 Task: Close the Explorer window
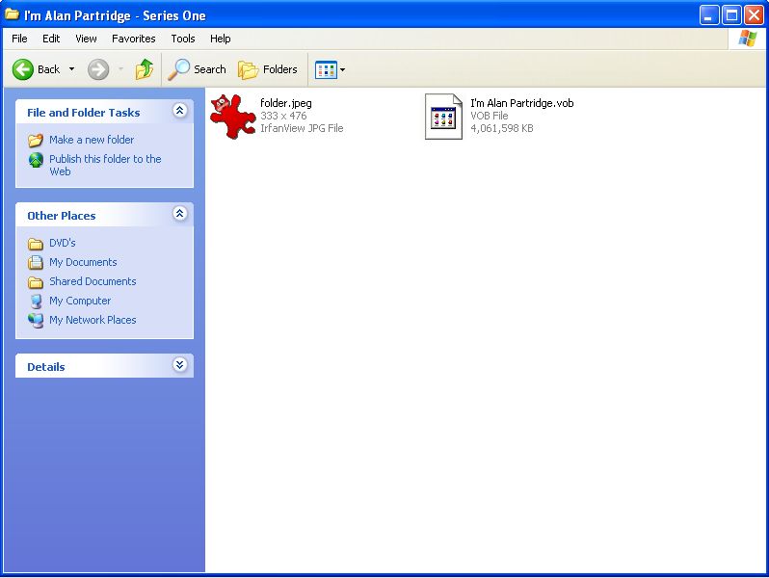tap(754, 15)
